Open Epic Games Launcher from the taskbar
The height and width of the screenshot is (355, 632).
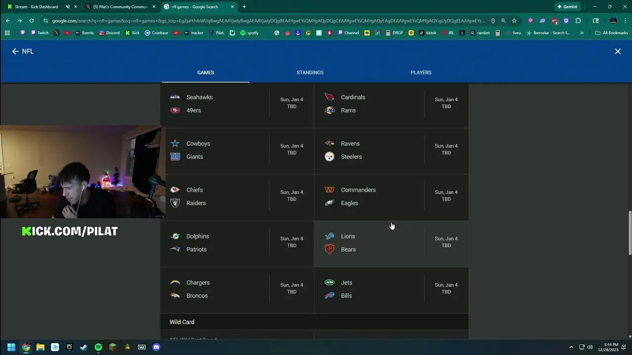(x=69, y=347)
